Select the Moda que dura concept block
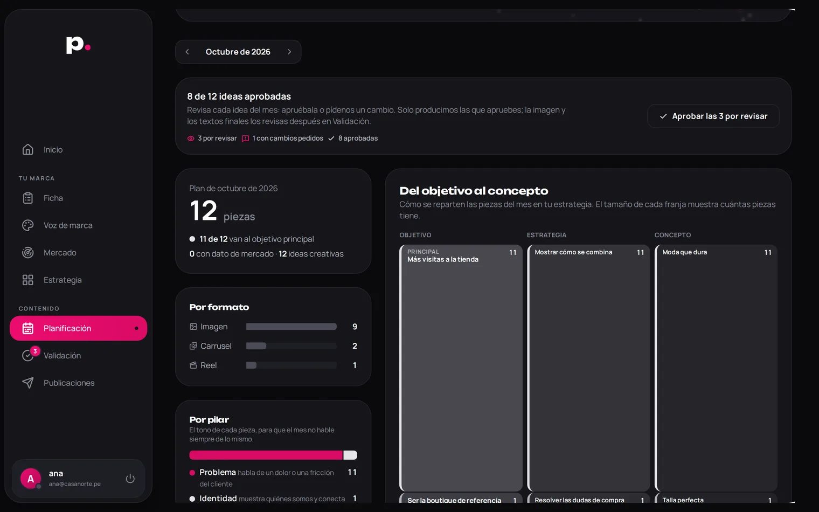This screenshot has height=512, width=819. tap(716, 368)
